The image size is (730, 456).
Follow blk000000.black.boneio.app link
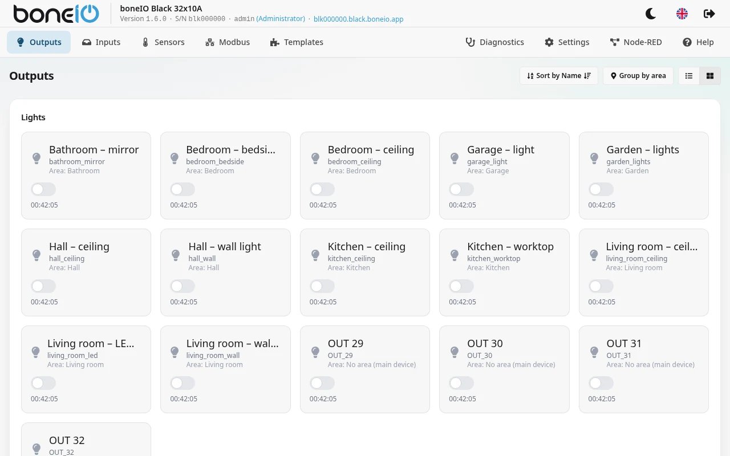tap(358, 19)
